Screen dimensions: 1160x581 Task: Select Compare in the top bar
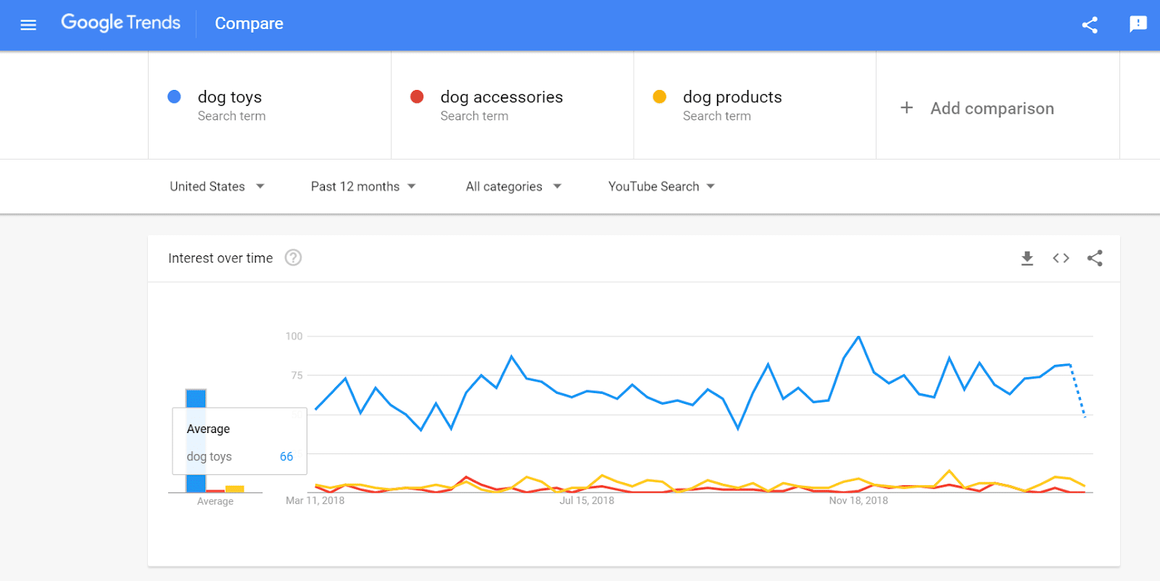click(x=249, y=23)
